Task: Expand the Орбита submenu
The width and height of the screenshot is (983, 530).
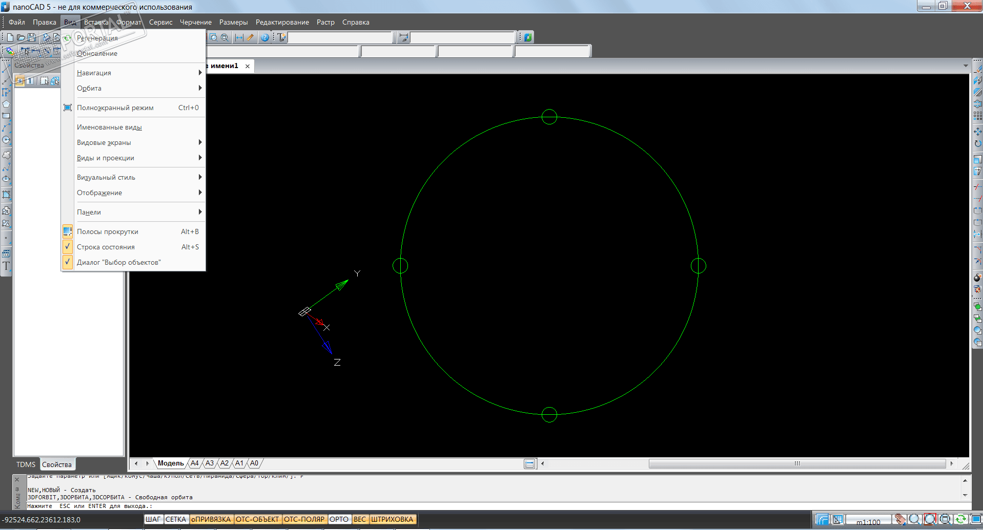Action: [133, 88]
